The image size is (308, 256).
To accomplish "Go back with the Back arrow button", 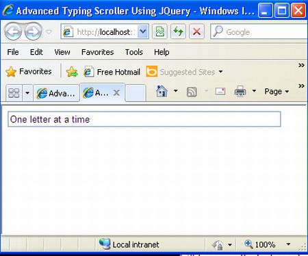I will click(x=13, y=31).
